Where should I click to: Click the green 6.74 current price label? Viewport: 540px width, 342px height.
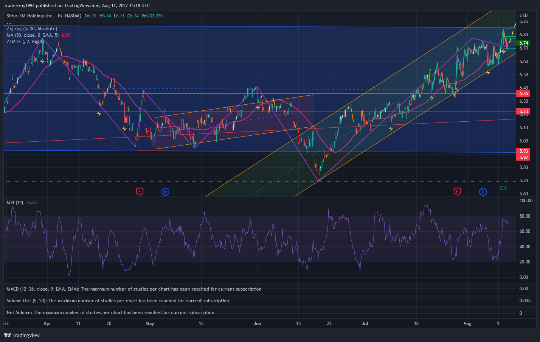(524, 43)
